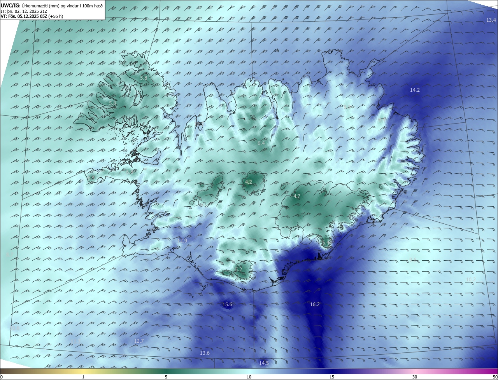Click the 12.9 value in southwest Iceland
The height and width of the screenshot is (380, 498).
tap(182, 241)
